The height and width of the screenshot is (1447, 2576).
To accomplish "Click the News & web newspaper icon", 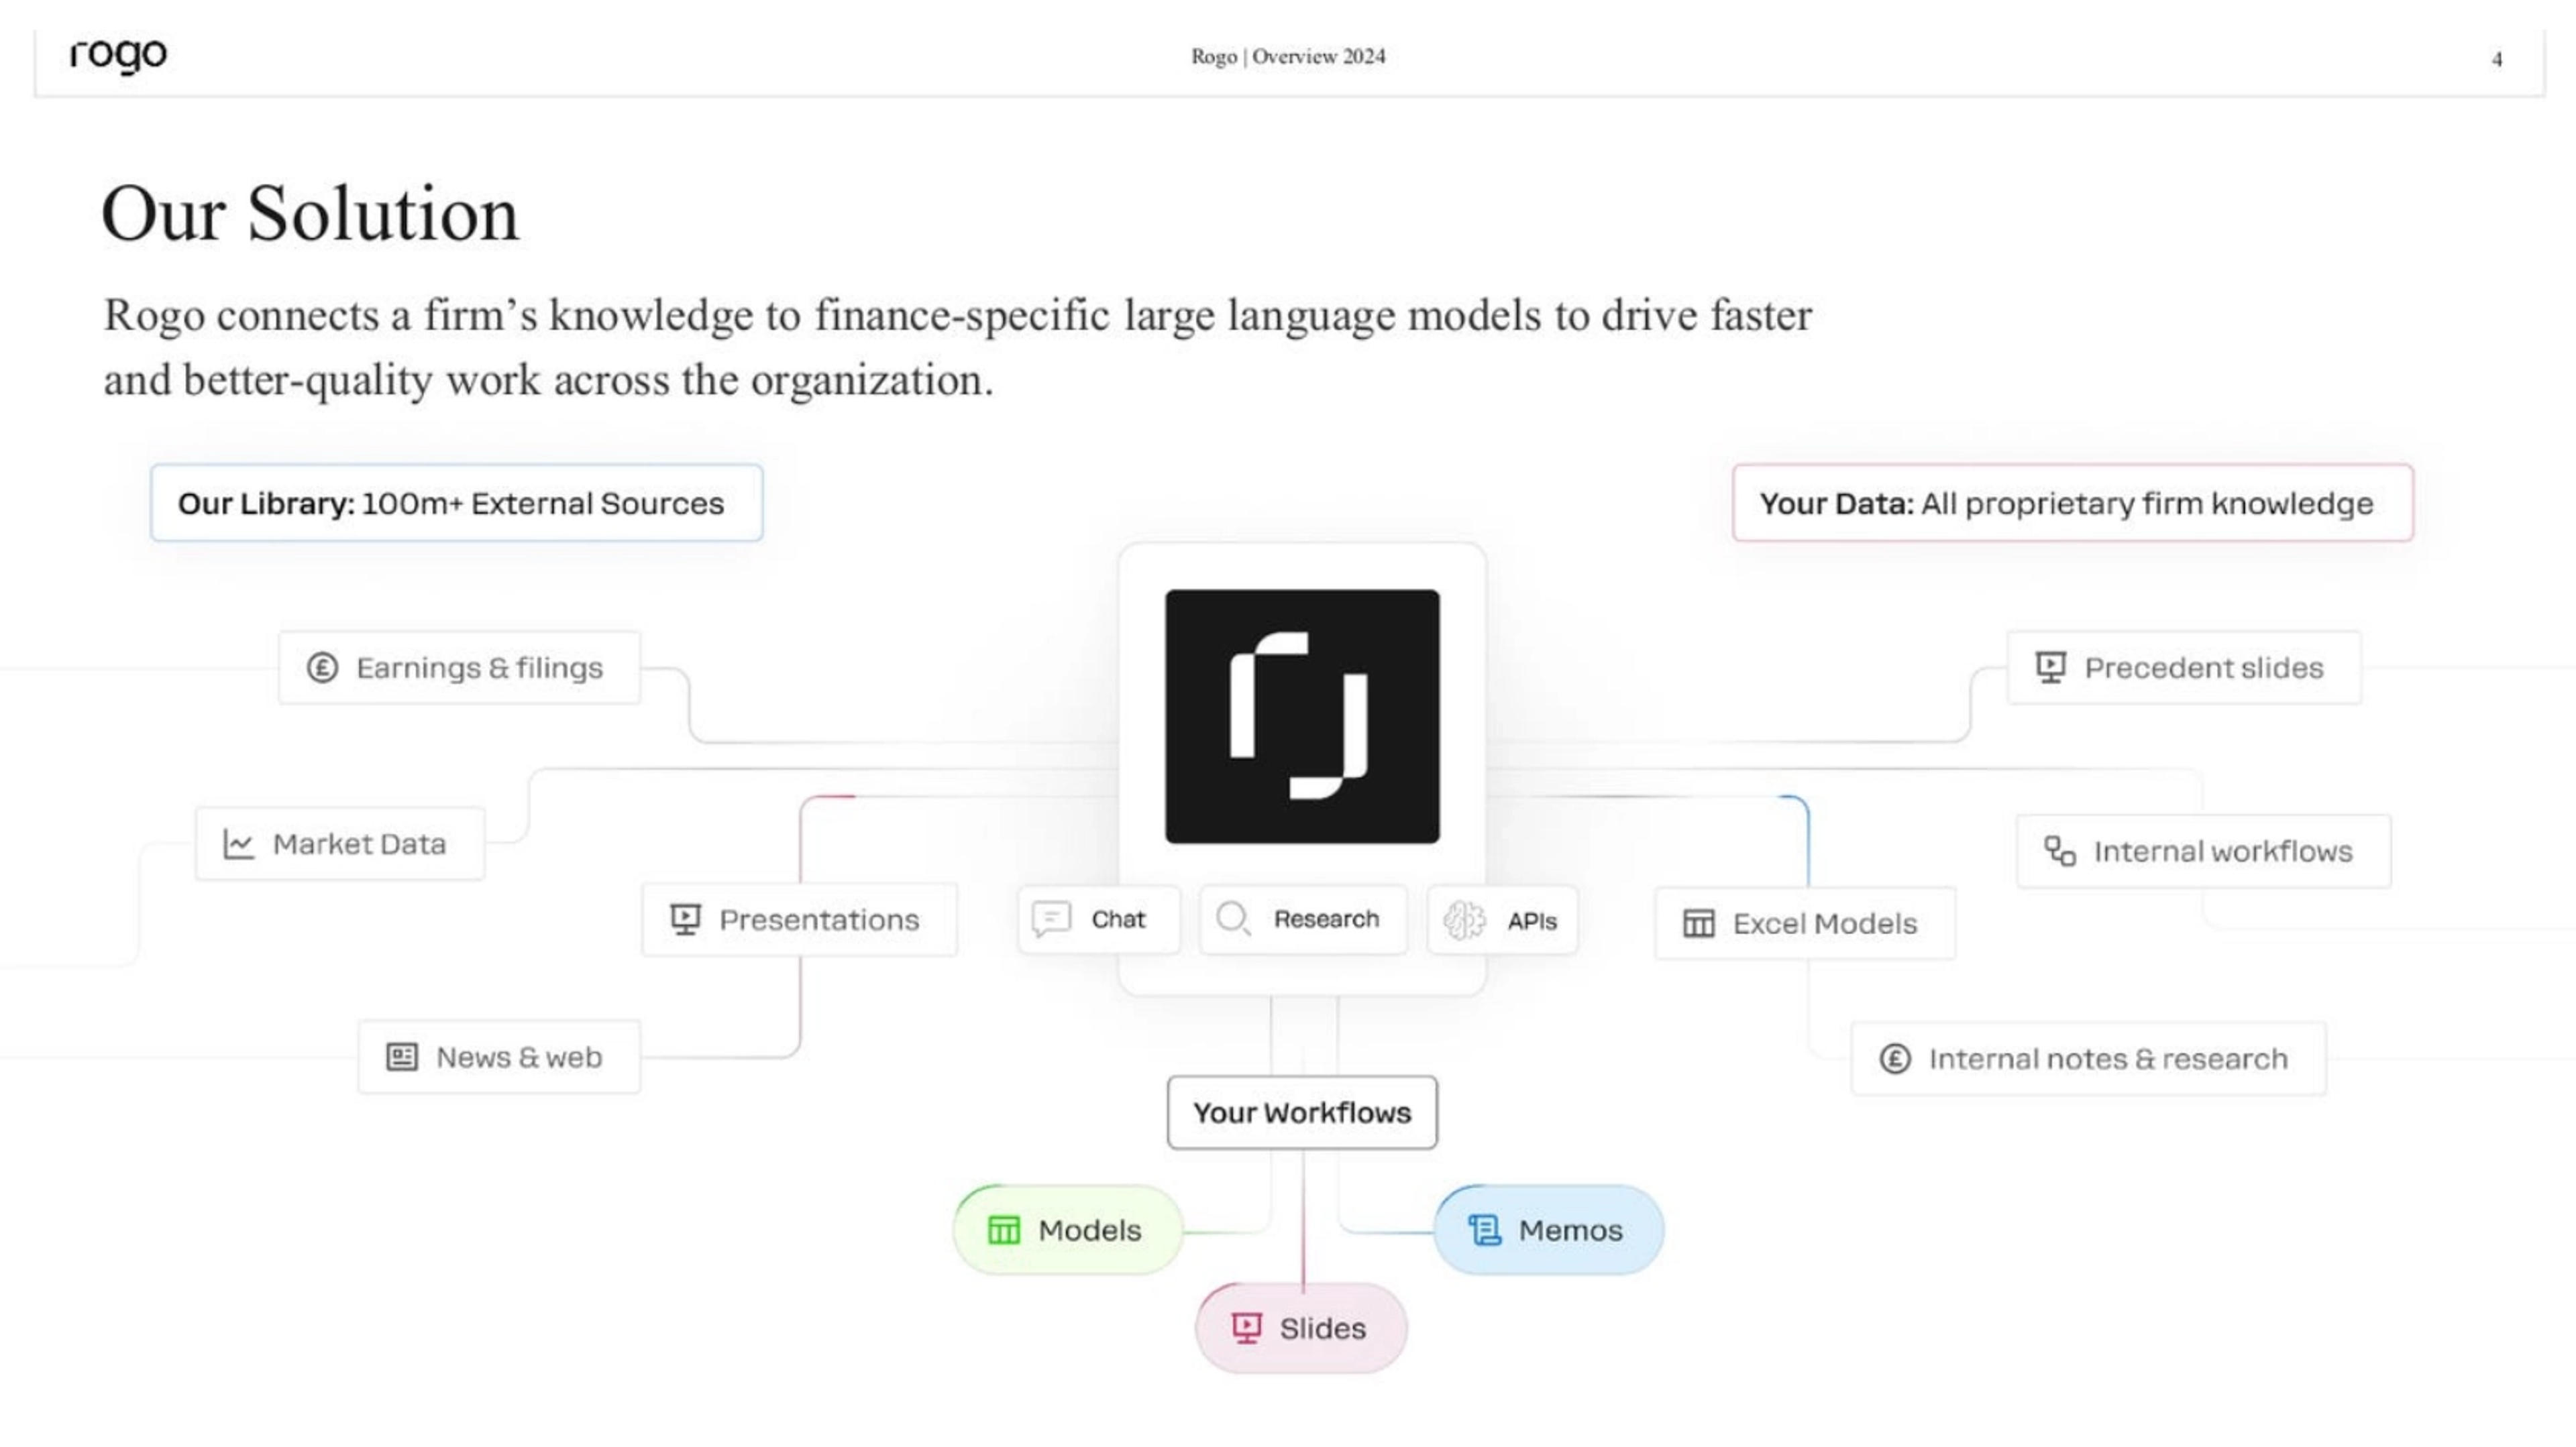I will (402, 1057).
